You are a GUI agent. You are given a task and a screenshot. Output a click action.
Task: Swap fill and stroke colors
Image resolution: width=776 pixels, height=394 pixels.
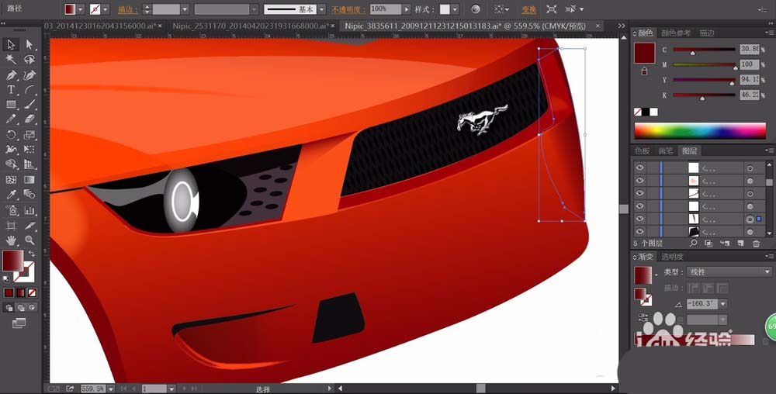[32, 254]
